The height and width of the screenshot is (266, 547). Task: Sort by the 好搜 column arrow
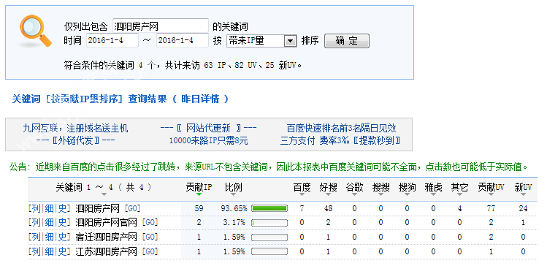tap(328, 194)
